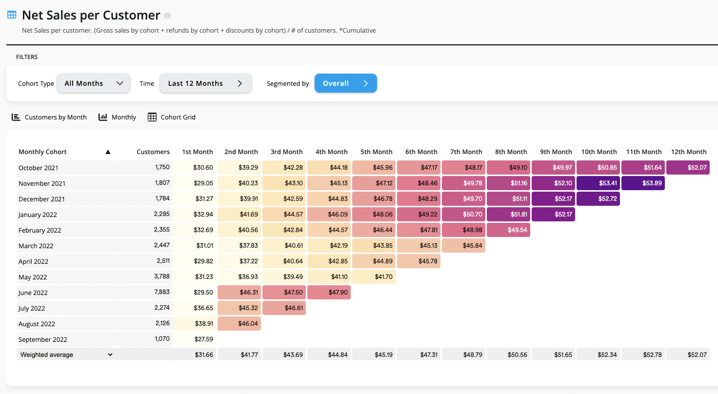Click the Monthly chart icon
The height and width of the screenshot is (394, 718).
[x=103, y=117]
